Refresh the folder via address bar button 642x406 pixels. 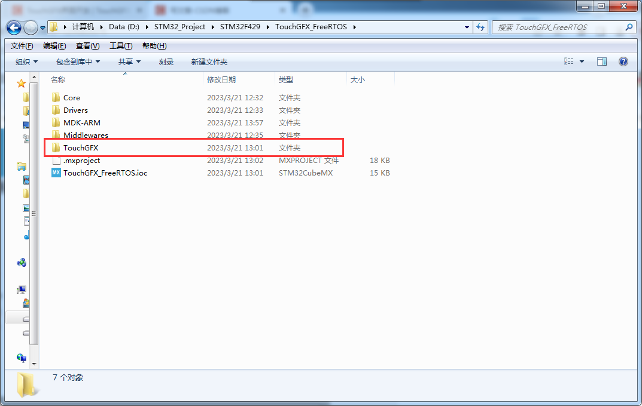pyautogui.click(x=480, y=27)
